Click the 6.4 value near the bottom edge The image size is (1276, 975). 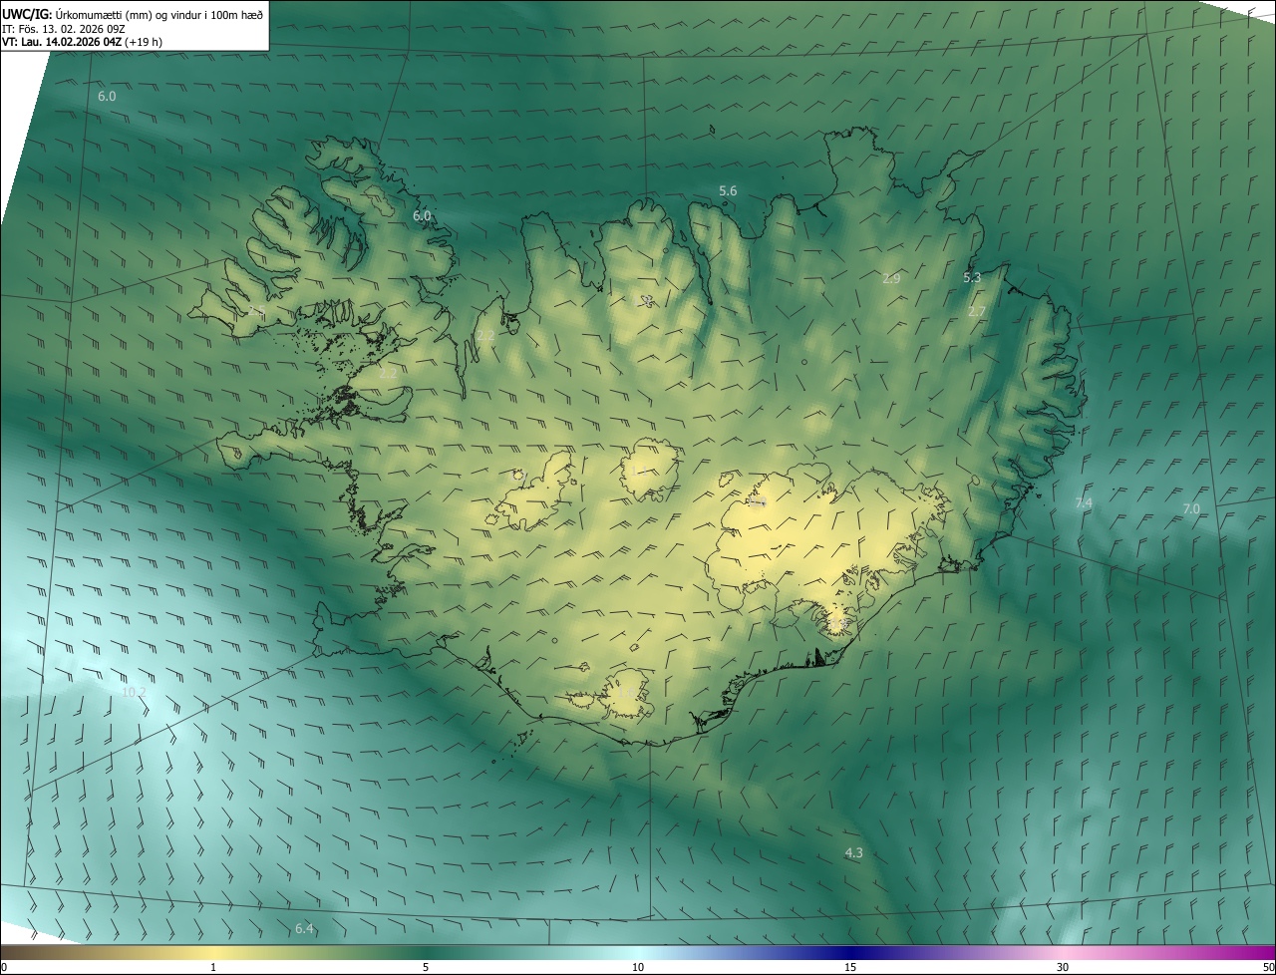(x=304, y=928)
